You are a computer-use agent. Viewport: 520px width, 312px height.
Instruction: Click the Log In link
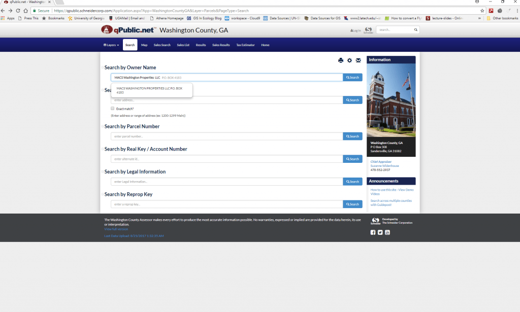point(355,30)
